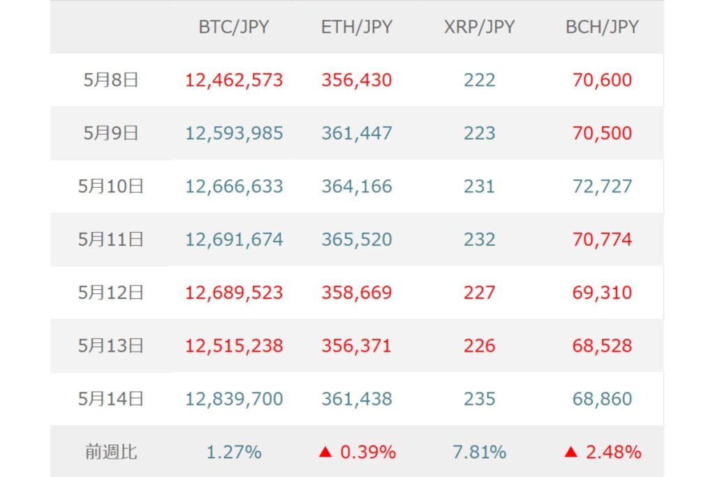Click the 5月11日 row label

(x=111, y=240)
